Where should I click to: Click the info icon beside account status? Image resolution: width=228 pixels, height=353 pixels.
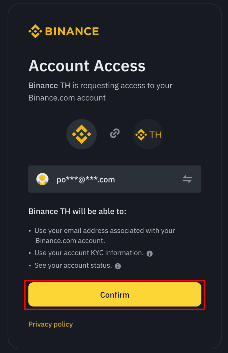(117, 266)
